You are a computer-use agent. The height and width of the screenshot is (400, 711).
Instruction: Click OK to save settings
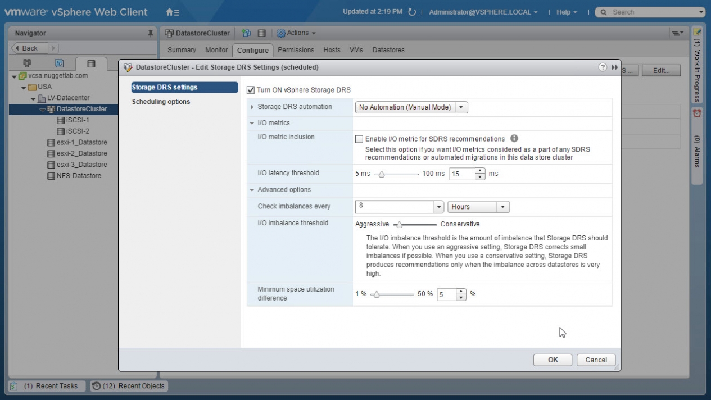pyautogui.click(x=553, y=360)
